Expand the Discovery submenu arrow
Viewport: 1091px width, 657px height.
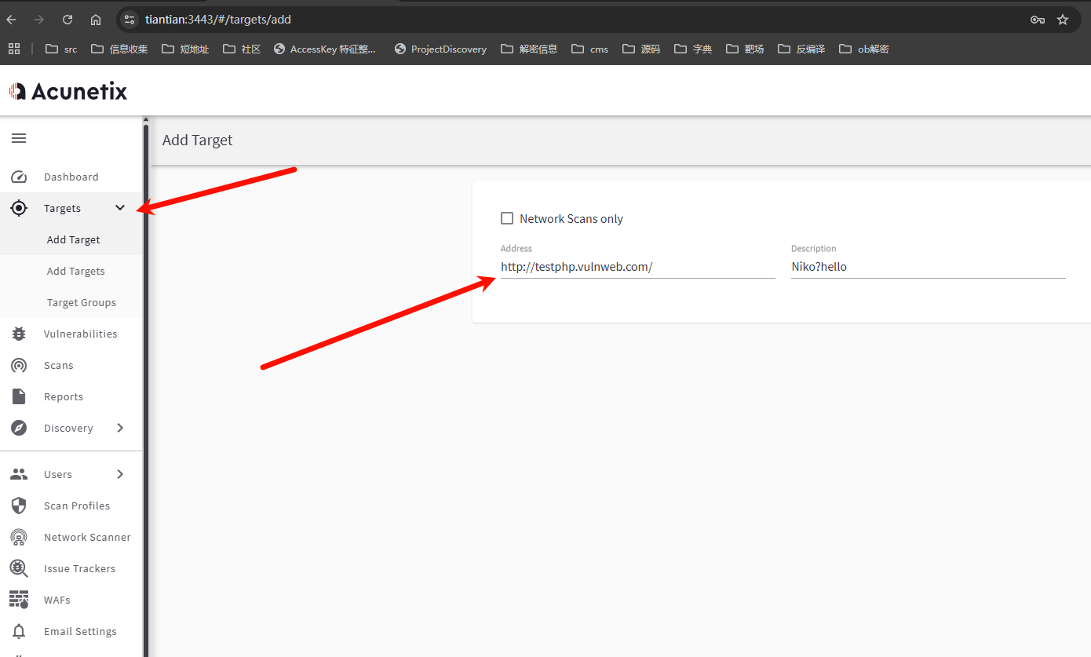coord(120,428)
